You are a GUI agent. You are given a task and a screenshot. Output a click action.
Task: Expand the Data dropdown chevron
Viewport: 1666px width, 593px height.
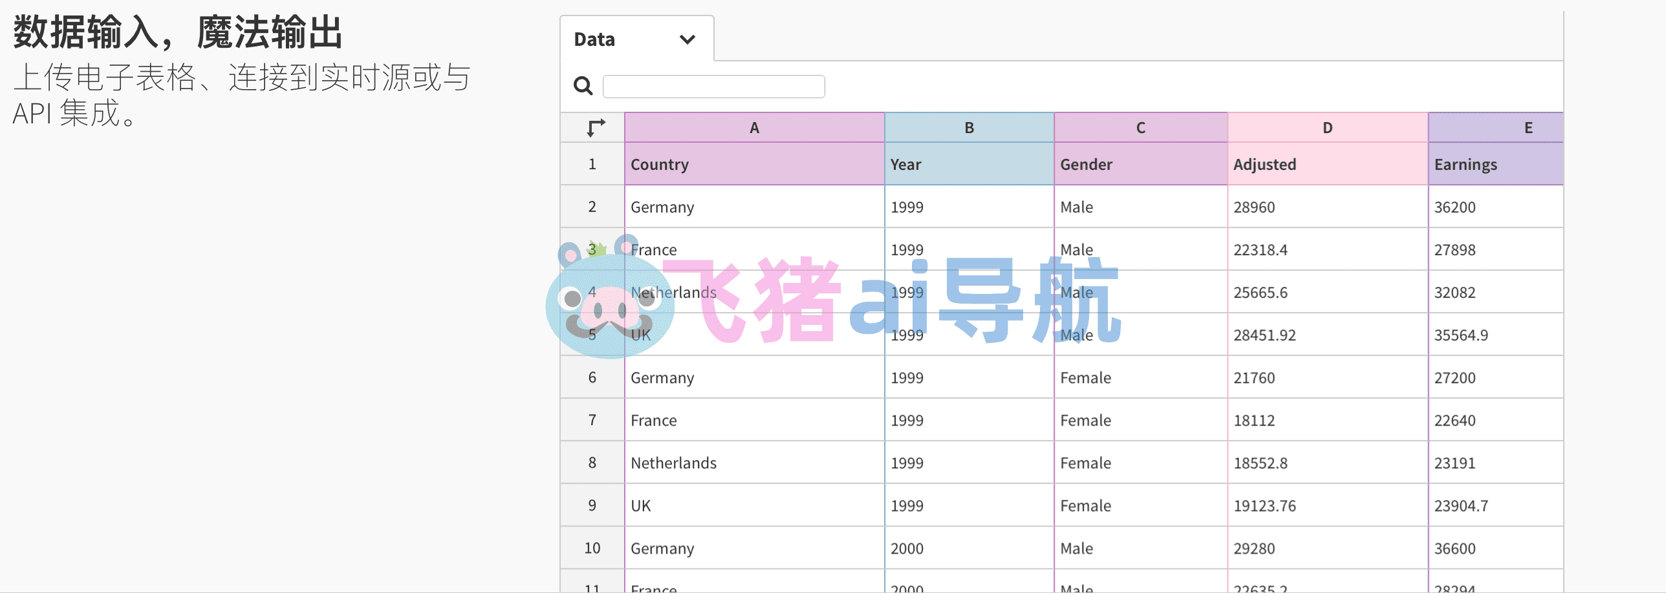click(687, 39)
